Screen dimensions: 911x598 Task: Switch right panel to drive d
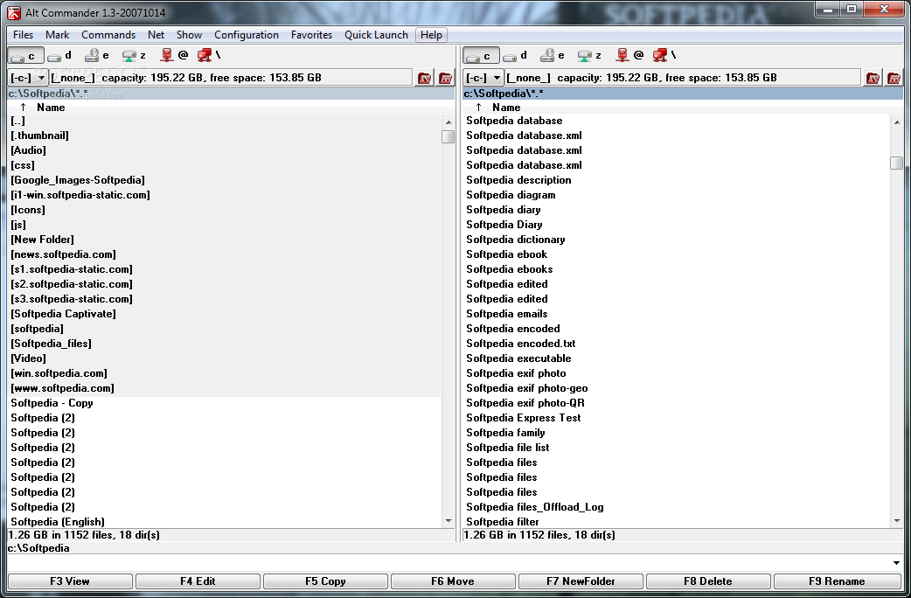[x=515, y=56]
